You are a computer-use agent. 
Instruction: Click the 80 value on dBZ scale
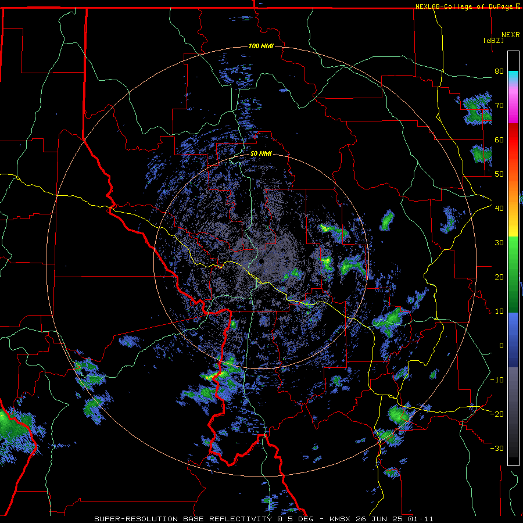point(499,71)
